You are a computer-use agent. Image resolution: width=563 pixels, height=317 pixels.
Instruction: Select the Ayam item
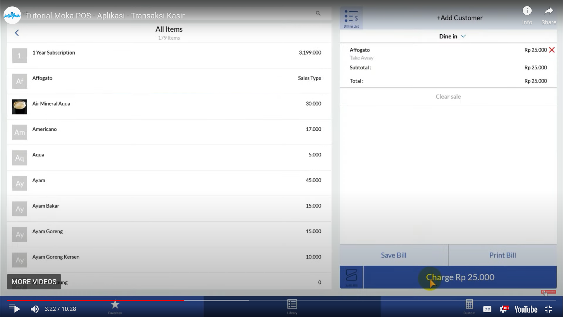(169, 183)
